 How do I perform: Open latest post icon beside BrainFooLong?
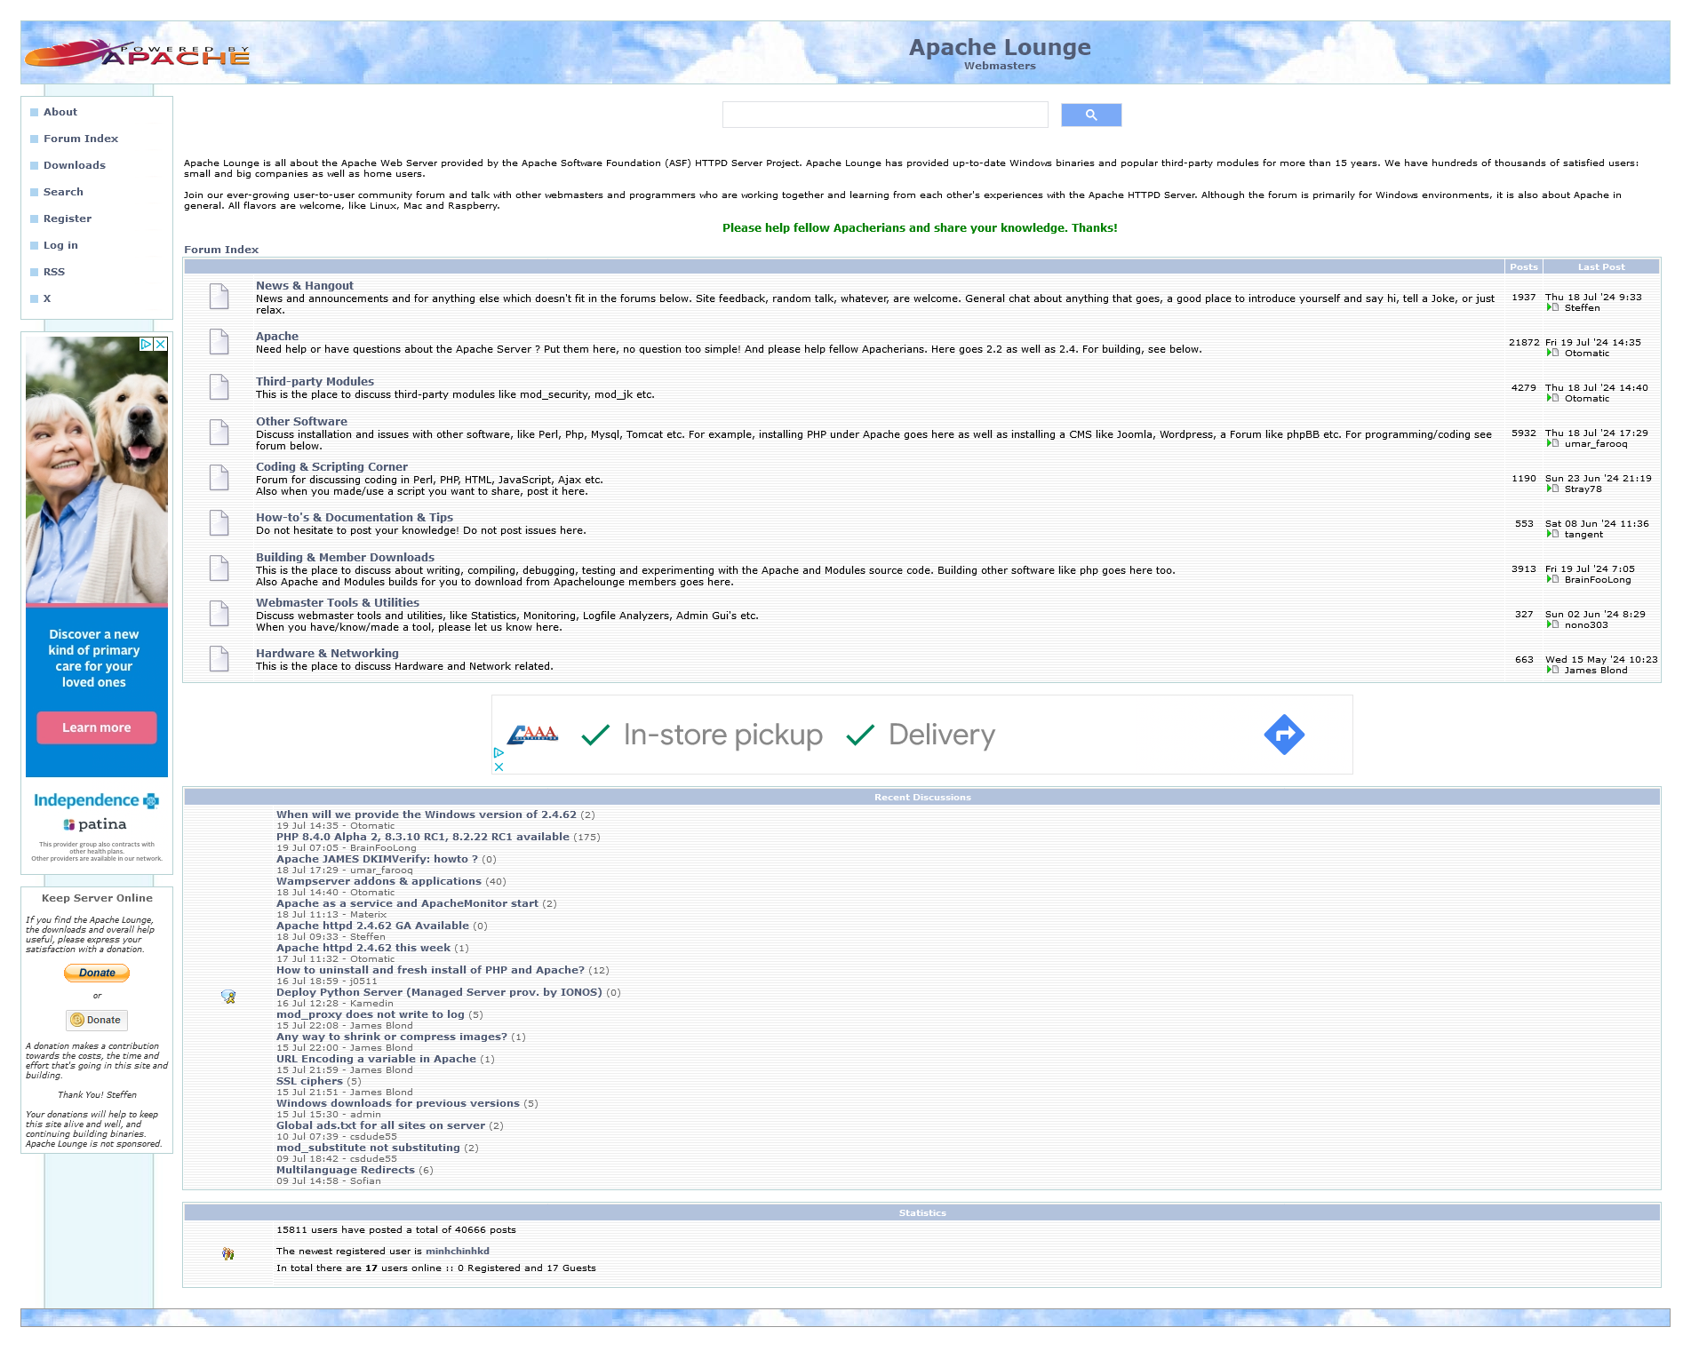click(x=1552, y=579)
